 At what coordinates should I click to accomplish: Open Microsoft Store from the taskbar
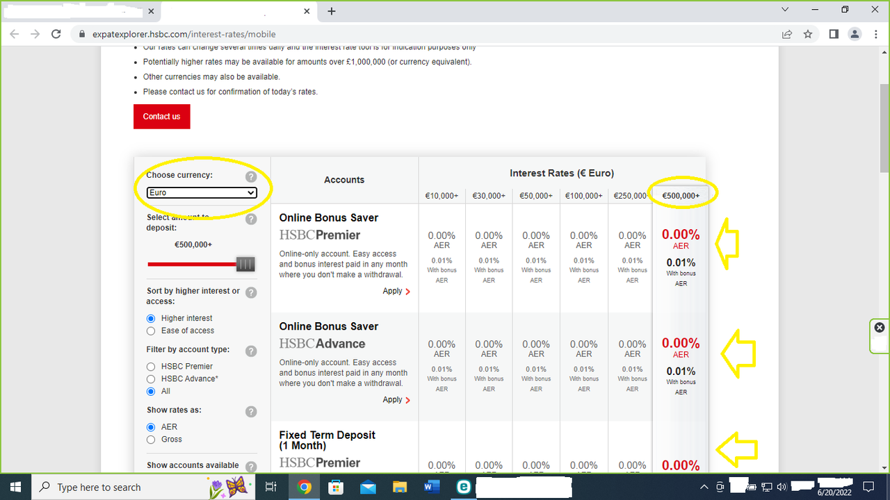tap(336, 487)
